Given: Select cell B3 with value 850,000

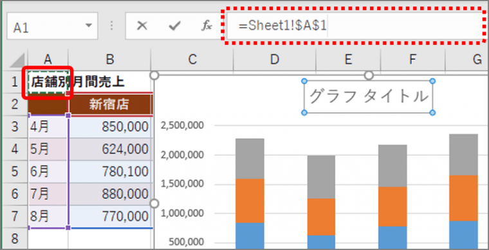Looking at the screenshot, I should pyautogui.click(x=109, y=127).
